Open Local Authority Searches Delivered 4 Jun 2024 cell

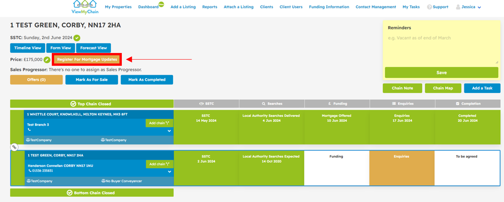click(x=272, y=127)
